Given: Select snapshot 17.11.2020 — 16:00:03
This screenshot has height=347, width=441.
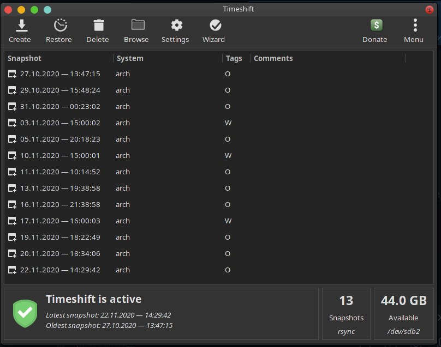Looking at the screenshot, I should (60, 221).
